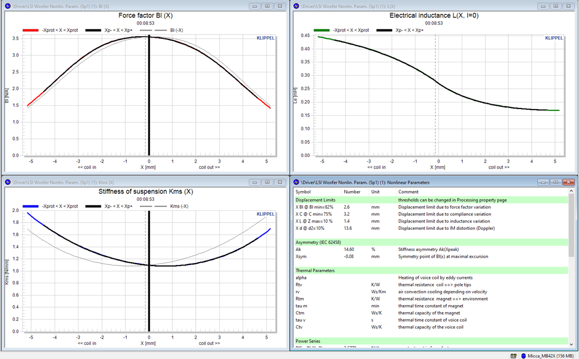Minimize the Kms (X) stiffness window
The height and width of the screenshot is (359, 579).
tap(255, 182)
